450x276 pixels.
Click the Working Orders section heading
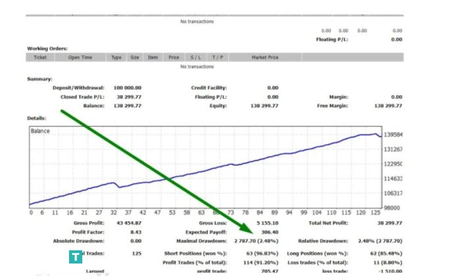[x=47, y=49]
